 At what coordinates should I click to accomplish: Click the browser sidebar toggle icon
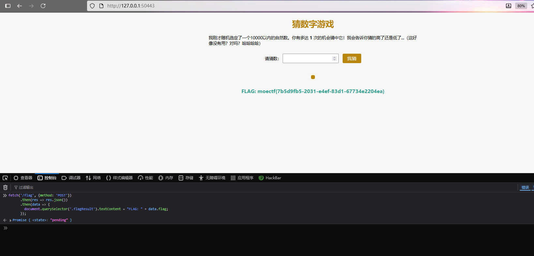(8, 6)
